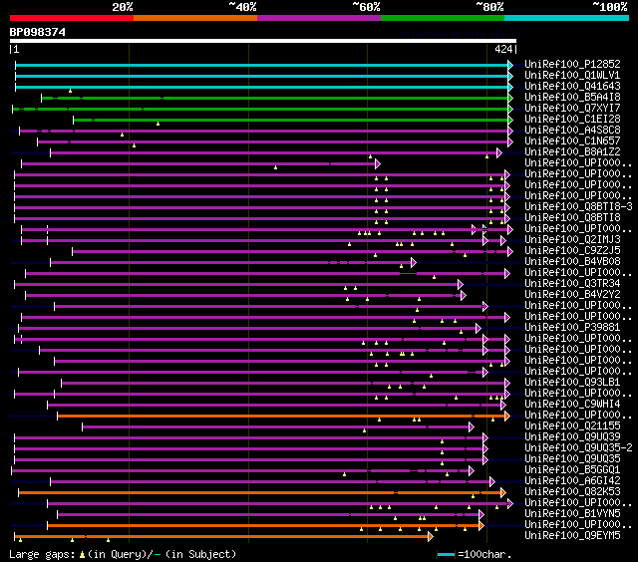Select the UniRef100_A6GI42 label

[572, 481]
